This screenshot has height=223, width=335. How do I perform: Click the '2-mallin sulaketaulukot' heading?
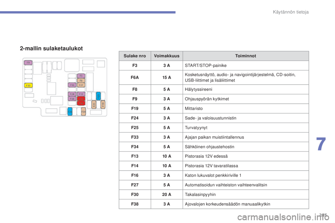[x=51, y=48]
